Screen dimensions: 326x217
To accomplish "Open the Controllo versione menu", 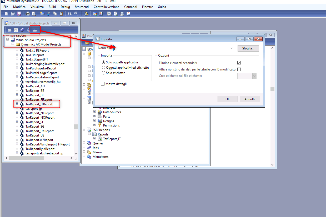I will coord(106,7).
